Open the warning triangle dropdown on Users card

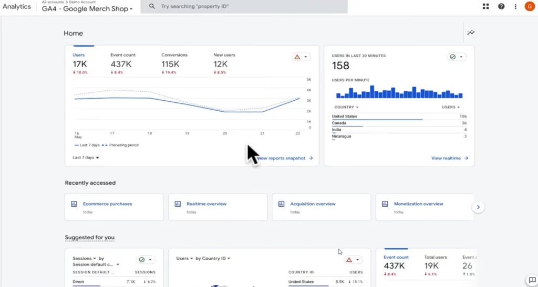pyautogui.click(x=301, y=57)
